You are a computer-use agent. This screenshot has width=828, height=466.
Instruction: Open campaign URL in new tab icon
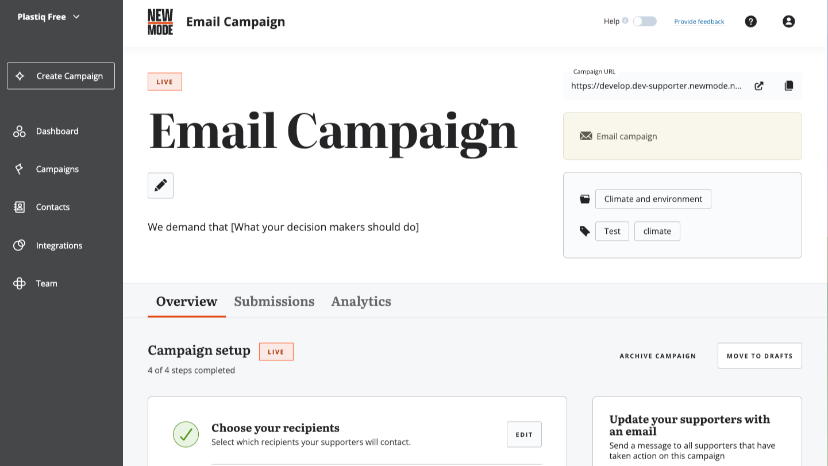tap(759, 86)
